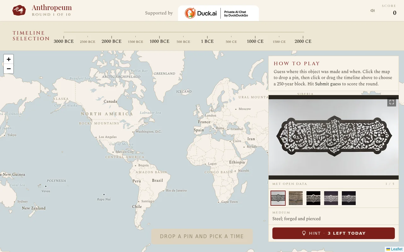Viewport: 404px width, 252px height.
Task: Drop a pin on Tokyo
Action: click(x=12, y=135)
